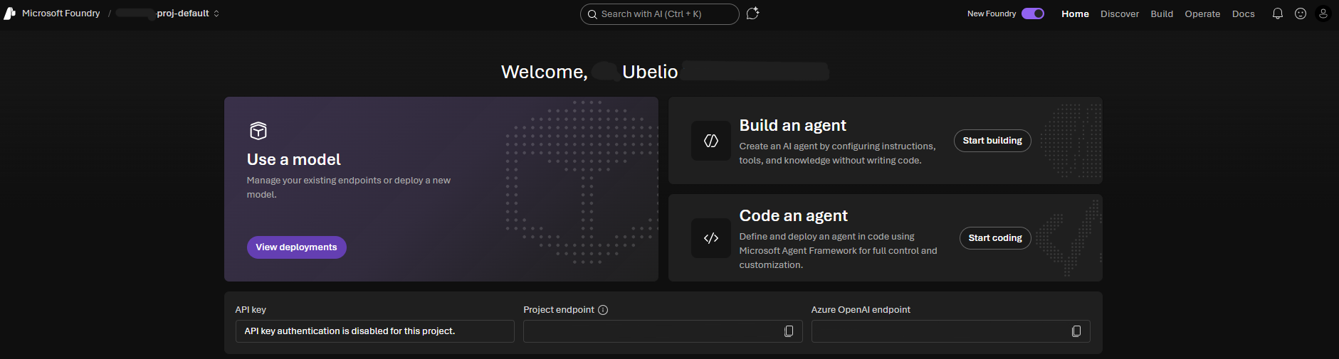
Task: Open the Build tab
Action: click(1162, 14)
